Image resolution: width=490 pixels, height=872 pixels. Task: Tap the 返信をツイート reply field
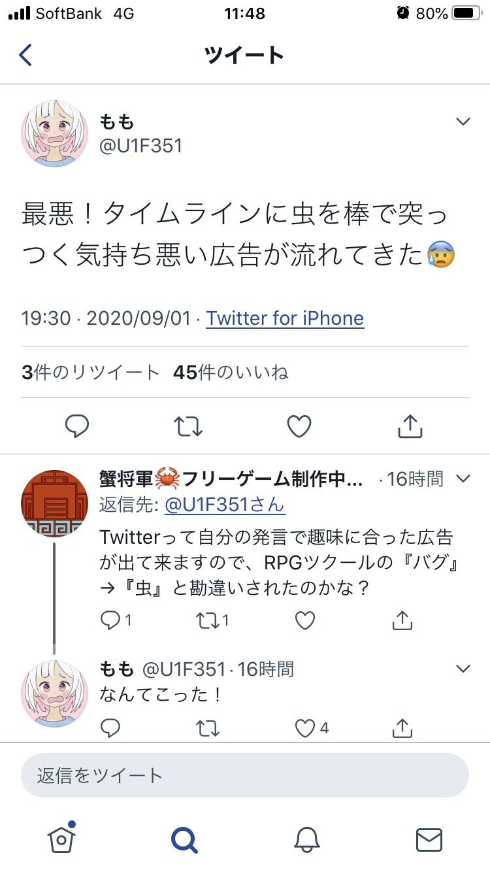coord(245,775)
